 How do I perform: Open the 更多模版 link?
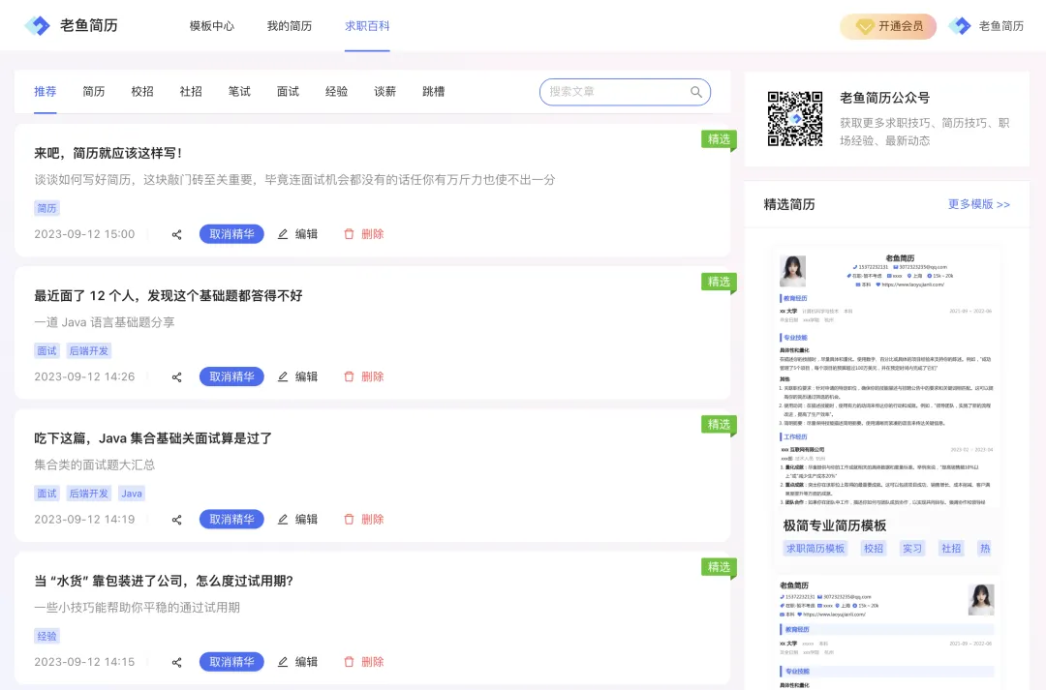point(978,204)
